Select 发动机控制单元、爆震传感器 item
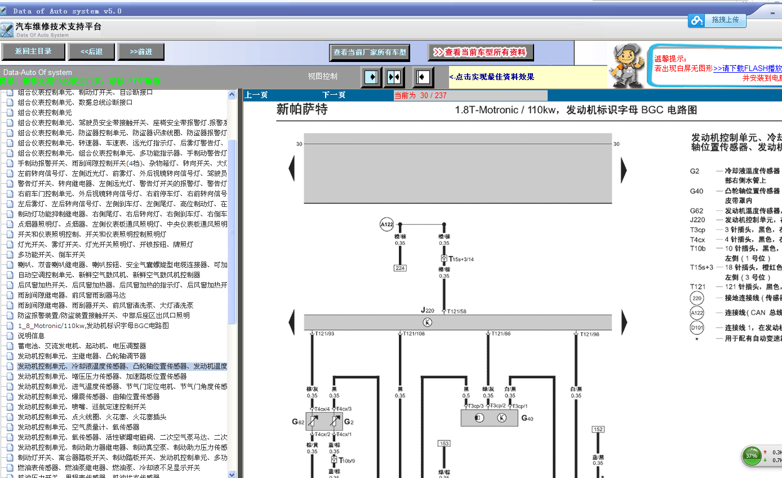Screen dimensions: 782x478 (x=88, y=397)
